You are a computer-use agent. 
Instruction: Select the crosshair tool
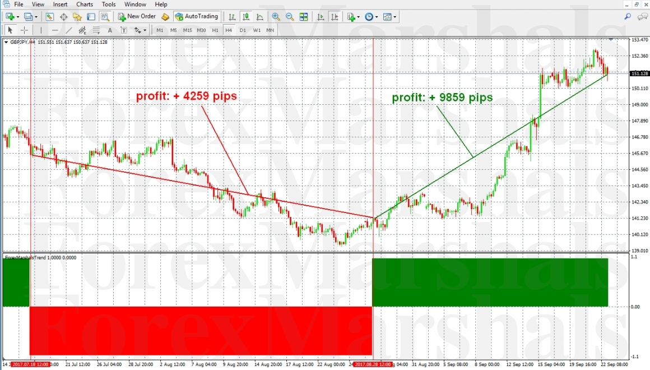pos(25,30)
